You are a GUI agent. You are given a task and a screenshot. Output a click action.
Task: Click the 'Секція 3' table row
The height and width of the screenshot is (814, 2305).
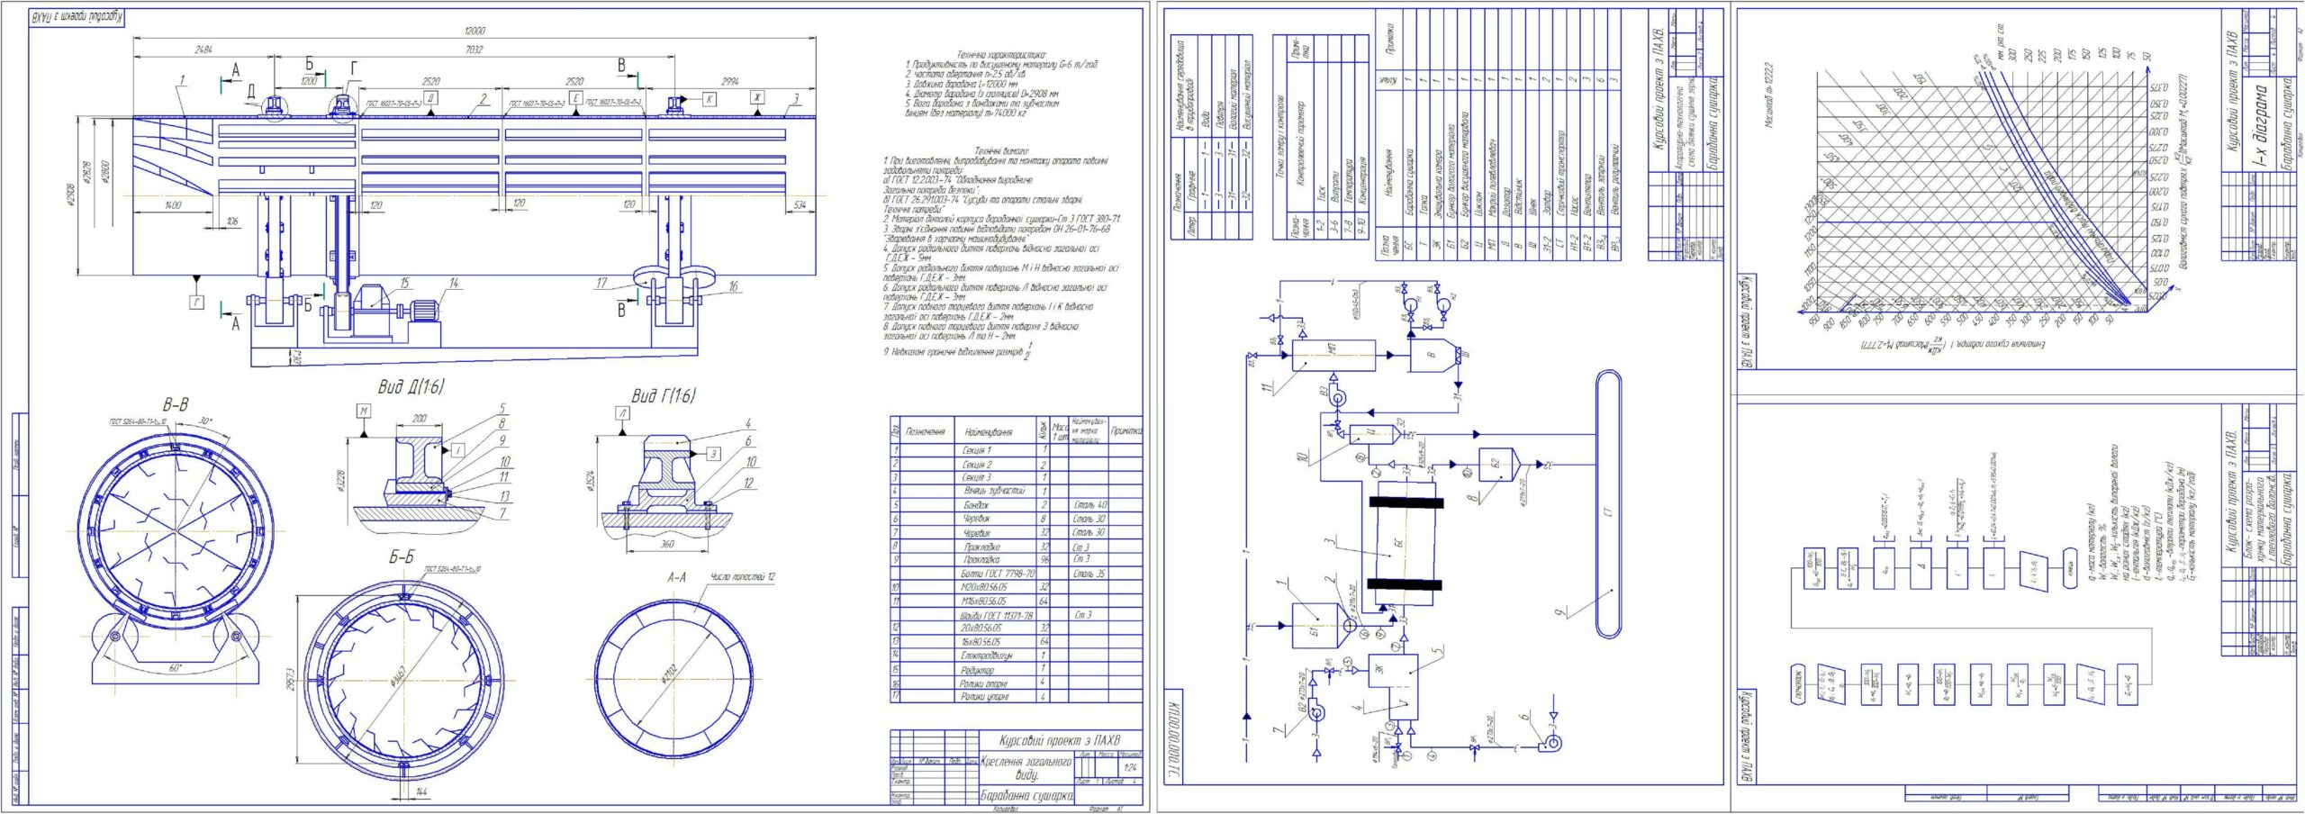coord(1016,476)
